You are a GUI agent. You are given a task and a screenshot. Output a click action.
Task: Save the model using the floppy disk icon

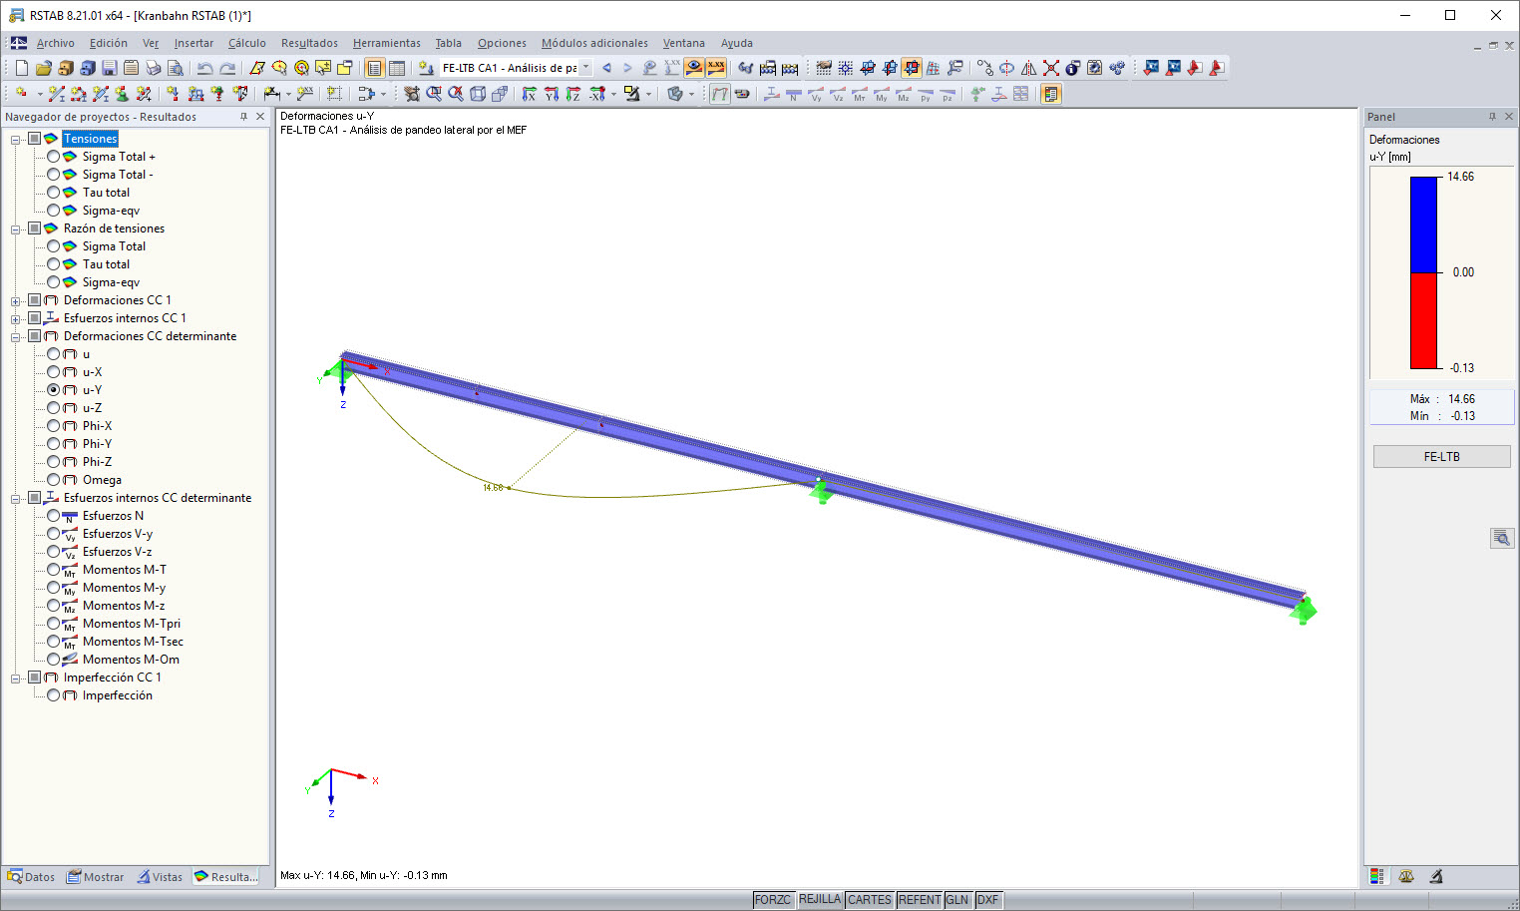click(109, 68)
